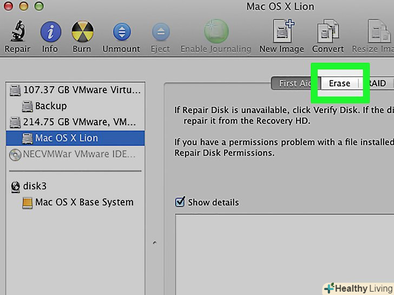This screenshot has width=394, height=295.
Task: Select the Backup volume
Action: 51,106
